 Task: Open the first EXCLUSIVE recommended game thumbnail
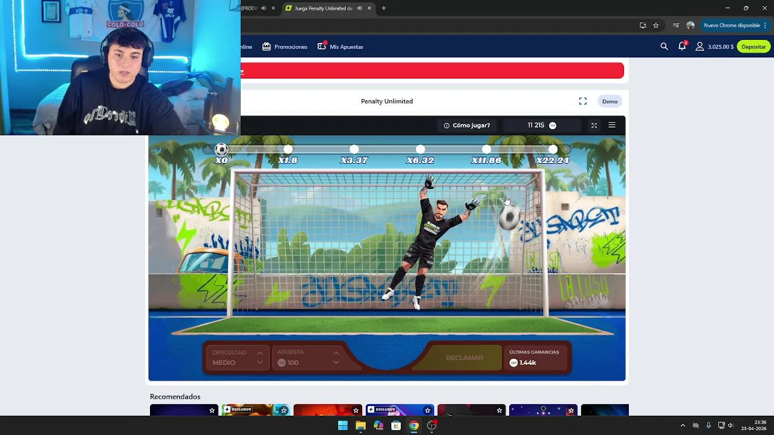(x=256, y=410)
